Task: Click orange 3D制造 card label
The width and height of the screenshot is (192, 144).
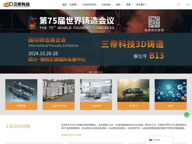Action: [x=21, y=106]
